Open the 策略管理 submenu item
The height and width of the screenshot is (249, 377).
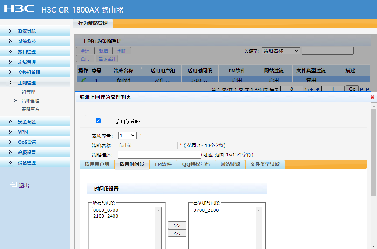(31, 101)
